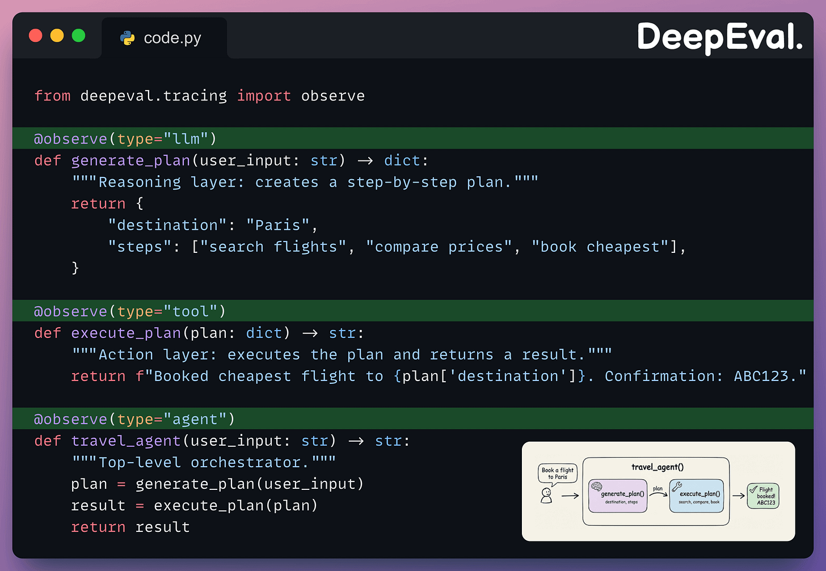This screenshot has width=826, height=571.
Task: Click the 'def travel_agent(user_input: str)' line
Action: [x=222, y=441]
